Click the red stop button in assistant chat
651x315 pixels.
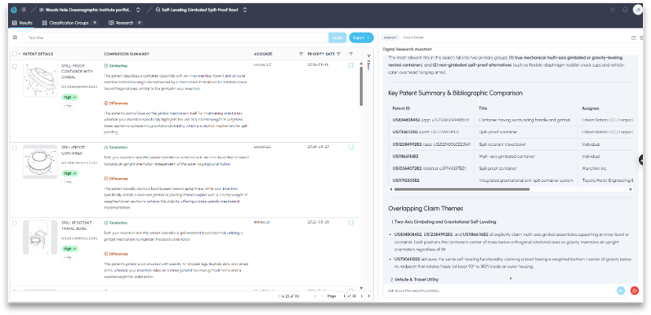(635, 291)
